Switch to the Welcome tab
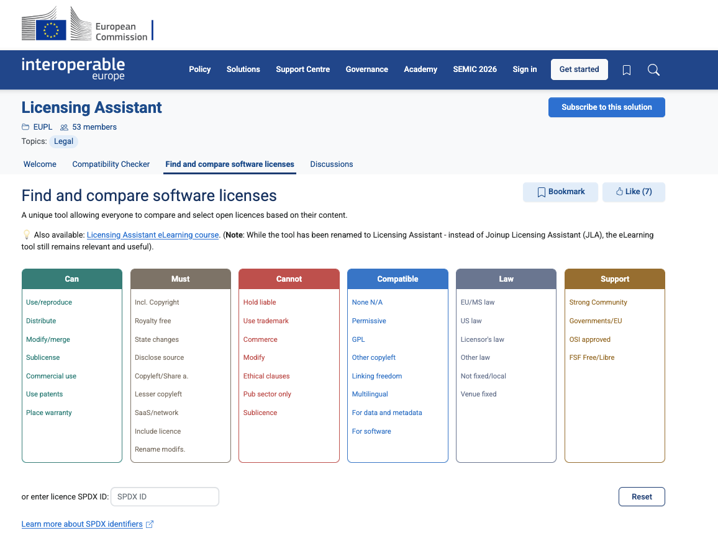718x541 pixels. (x=40, y=164)
